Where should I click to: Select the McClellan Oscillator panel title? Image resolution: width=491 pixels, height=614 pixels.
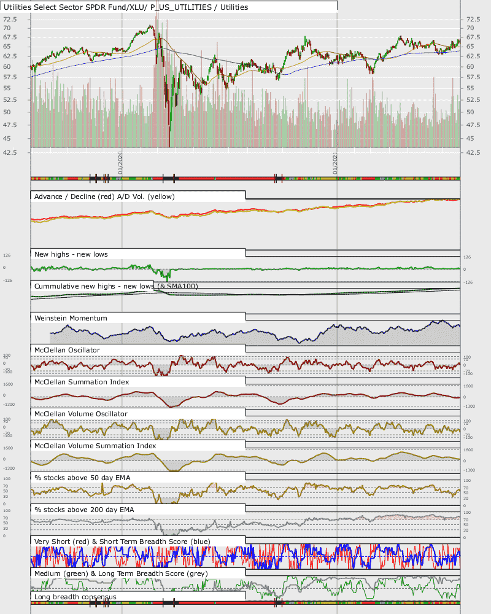coord(67,350)
